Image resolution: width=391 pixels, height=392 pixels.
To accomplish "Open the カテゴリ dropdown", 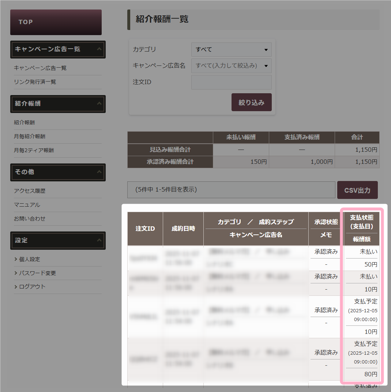I will (231, 50).
